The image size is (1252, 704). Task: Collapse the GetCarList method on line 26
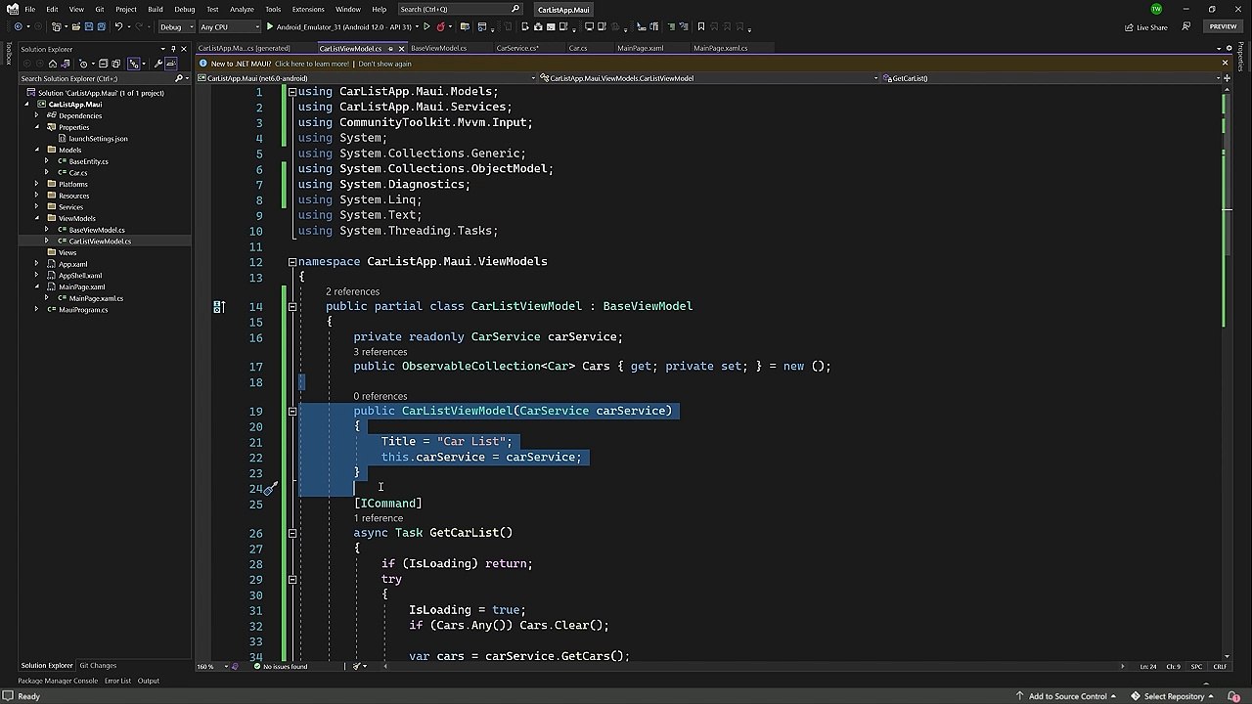pyautogui.click(x=291, y=534)
